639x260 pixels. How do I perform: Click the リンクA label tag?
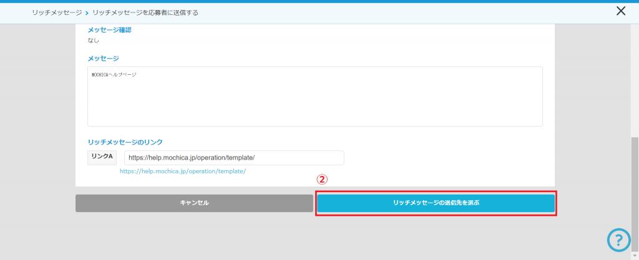pyautogui.click(x=102, y=156)
